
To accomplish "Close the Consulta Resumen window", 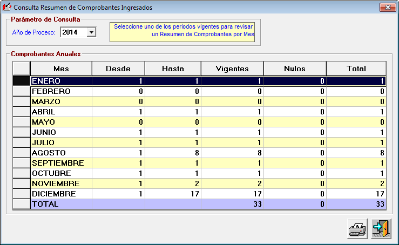I will pos(388,7).
